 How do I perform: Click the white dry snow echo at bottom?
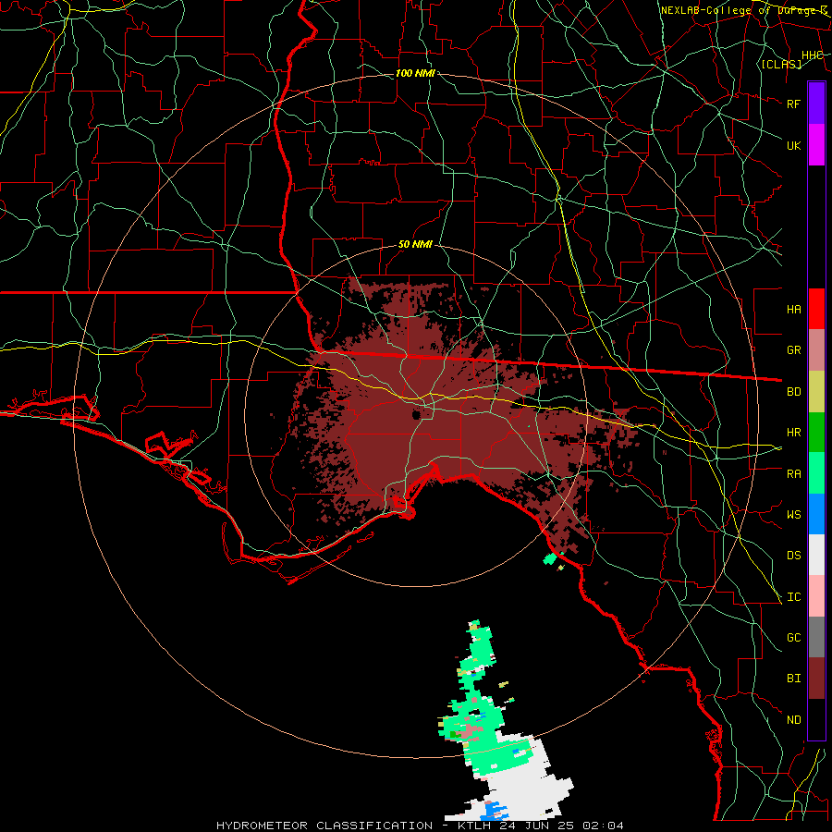click(525, 785)
